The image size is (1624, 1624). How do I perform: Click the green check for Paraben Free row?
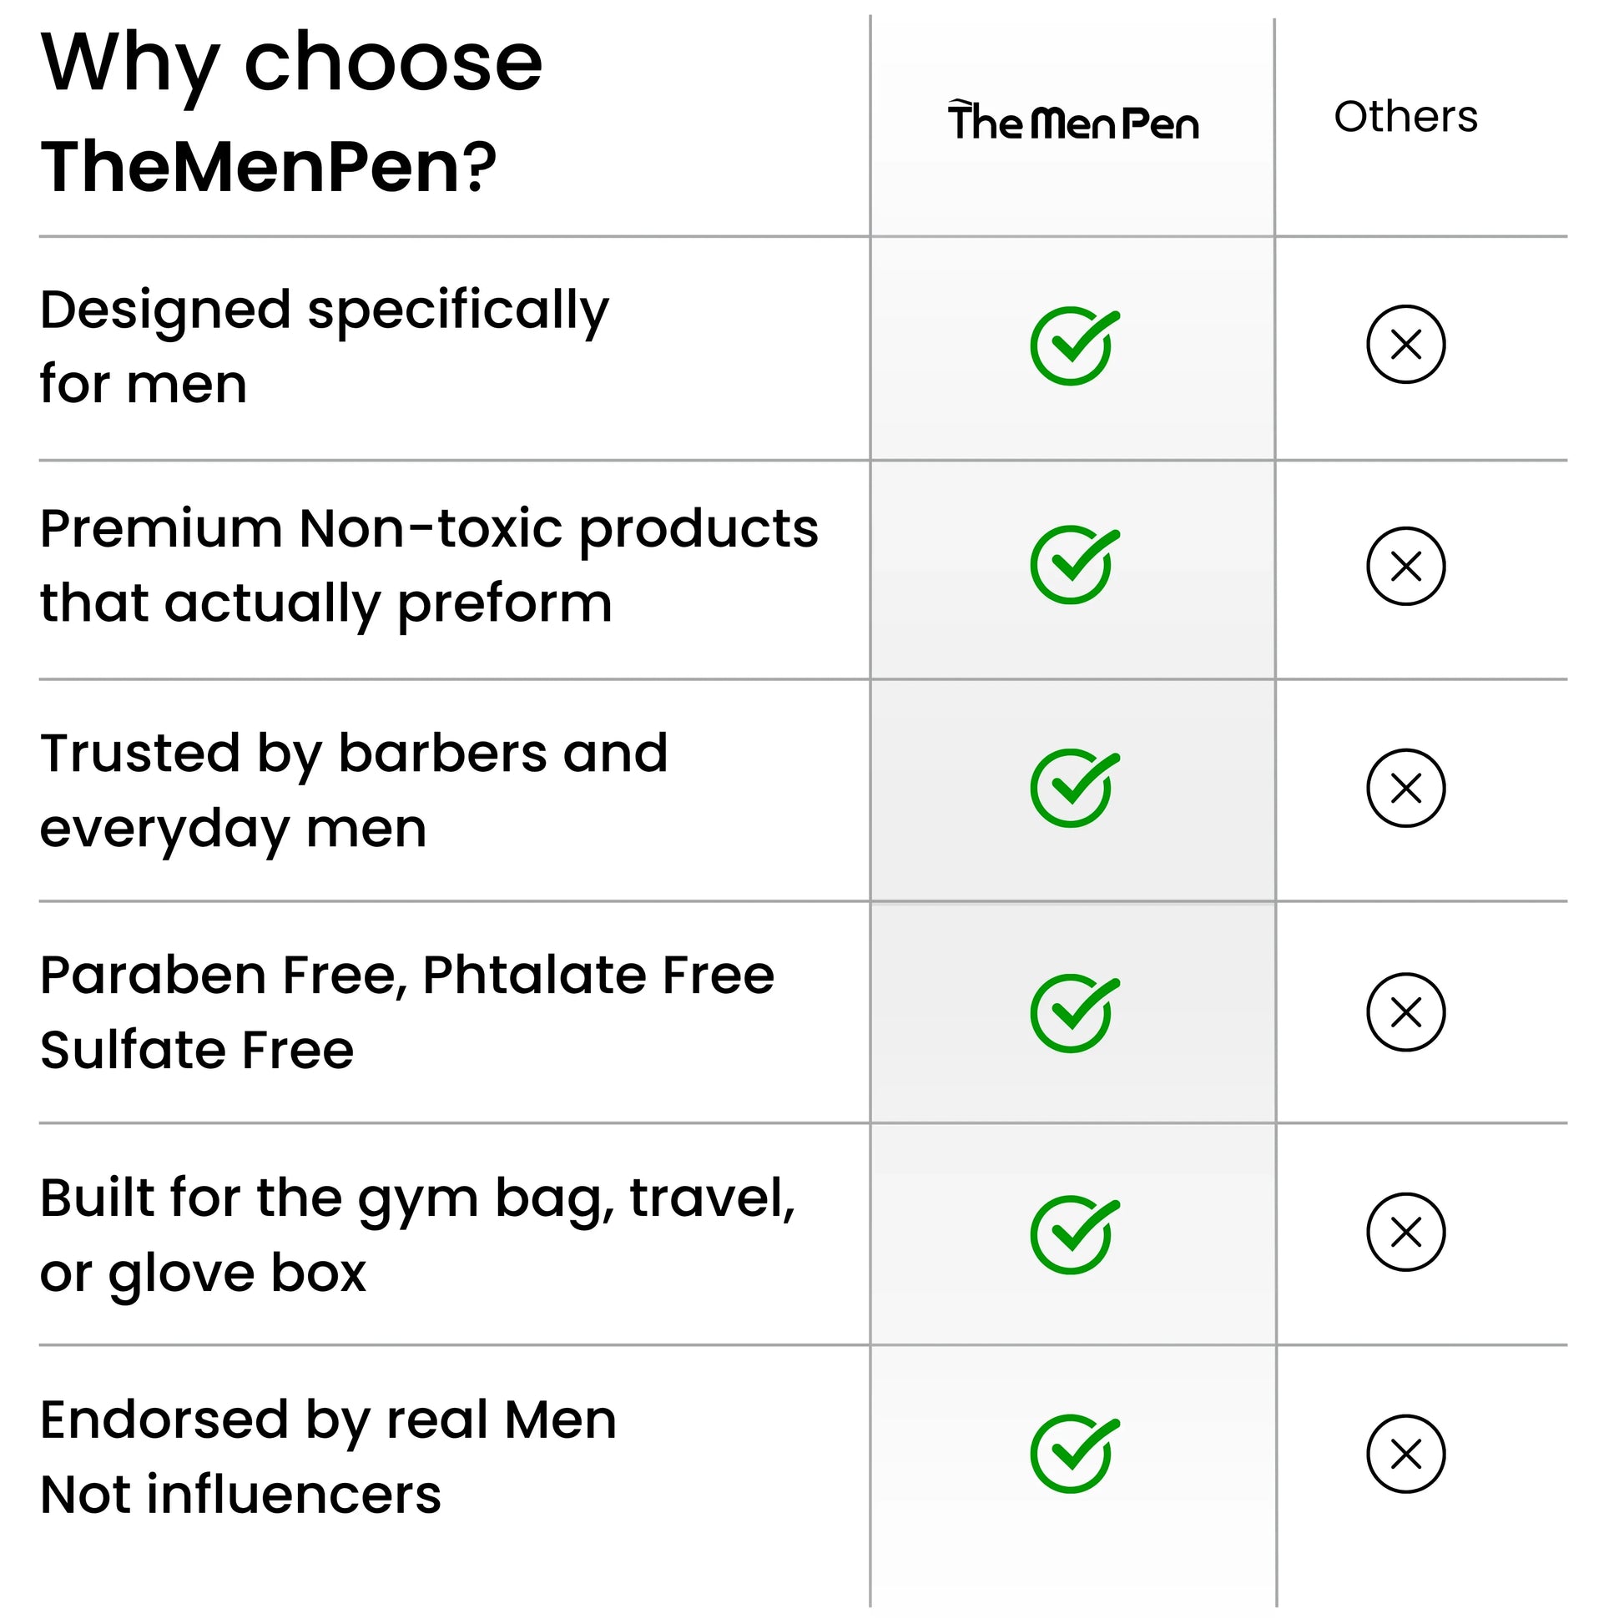pos(1072,1013)
